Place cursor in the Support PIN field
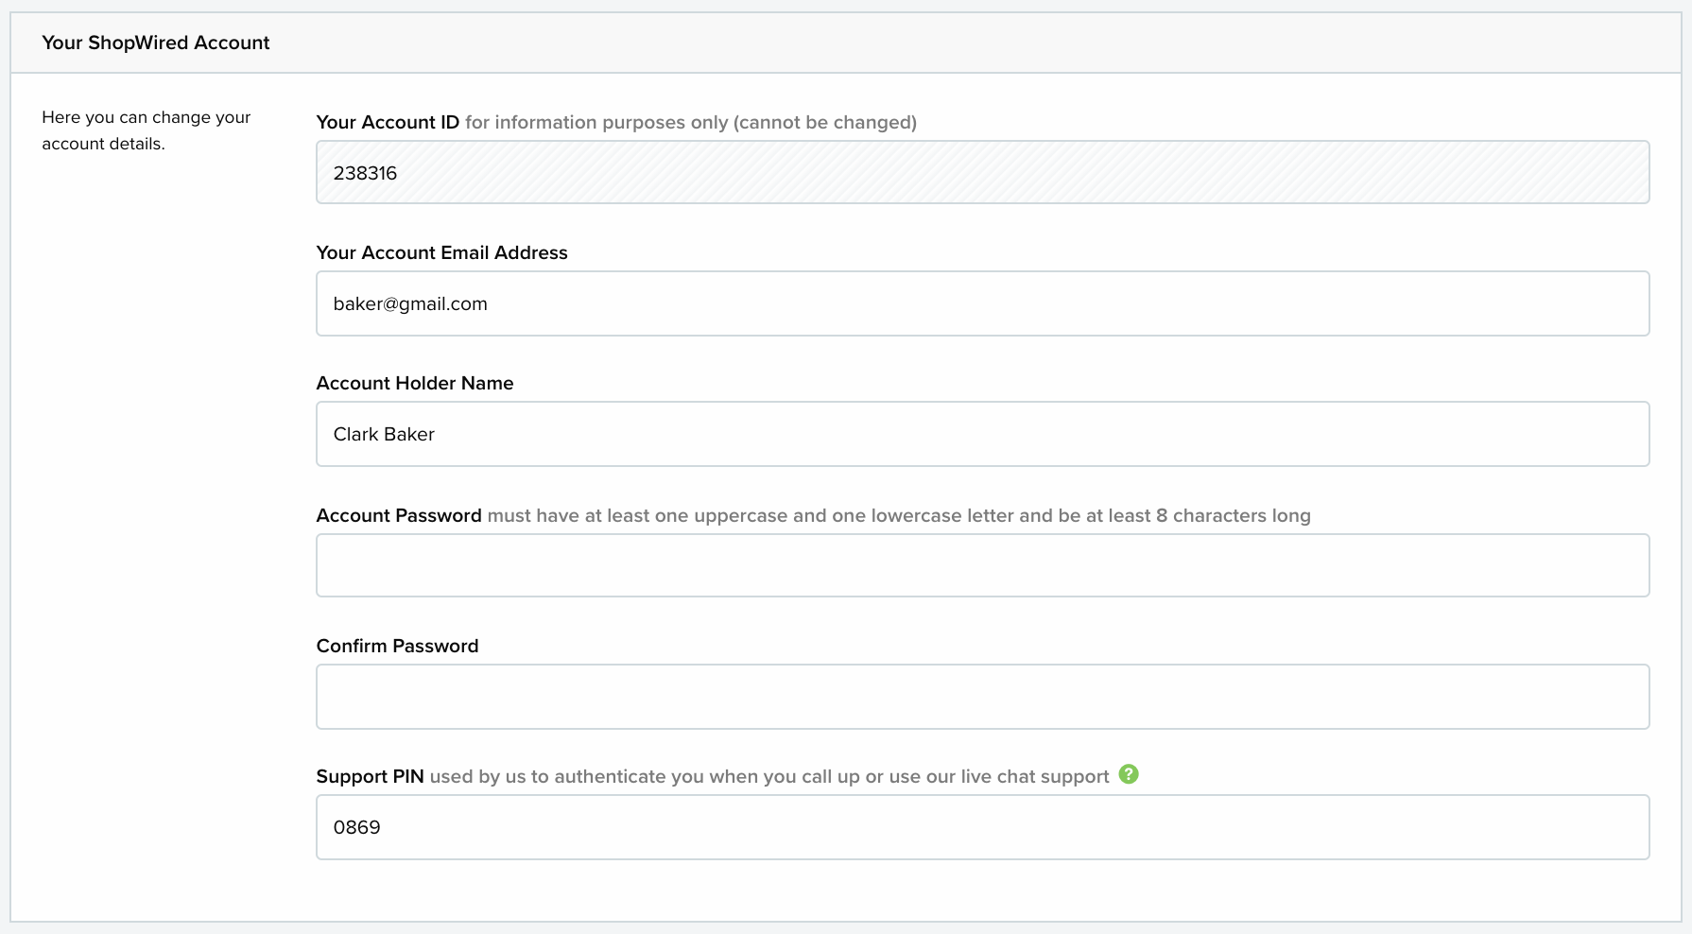 983,827
